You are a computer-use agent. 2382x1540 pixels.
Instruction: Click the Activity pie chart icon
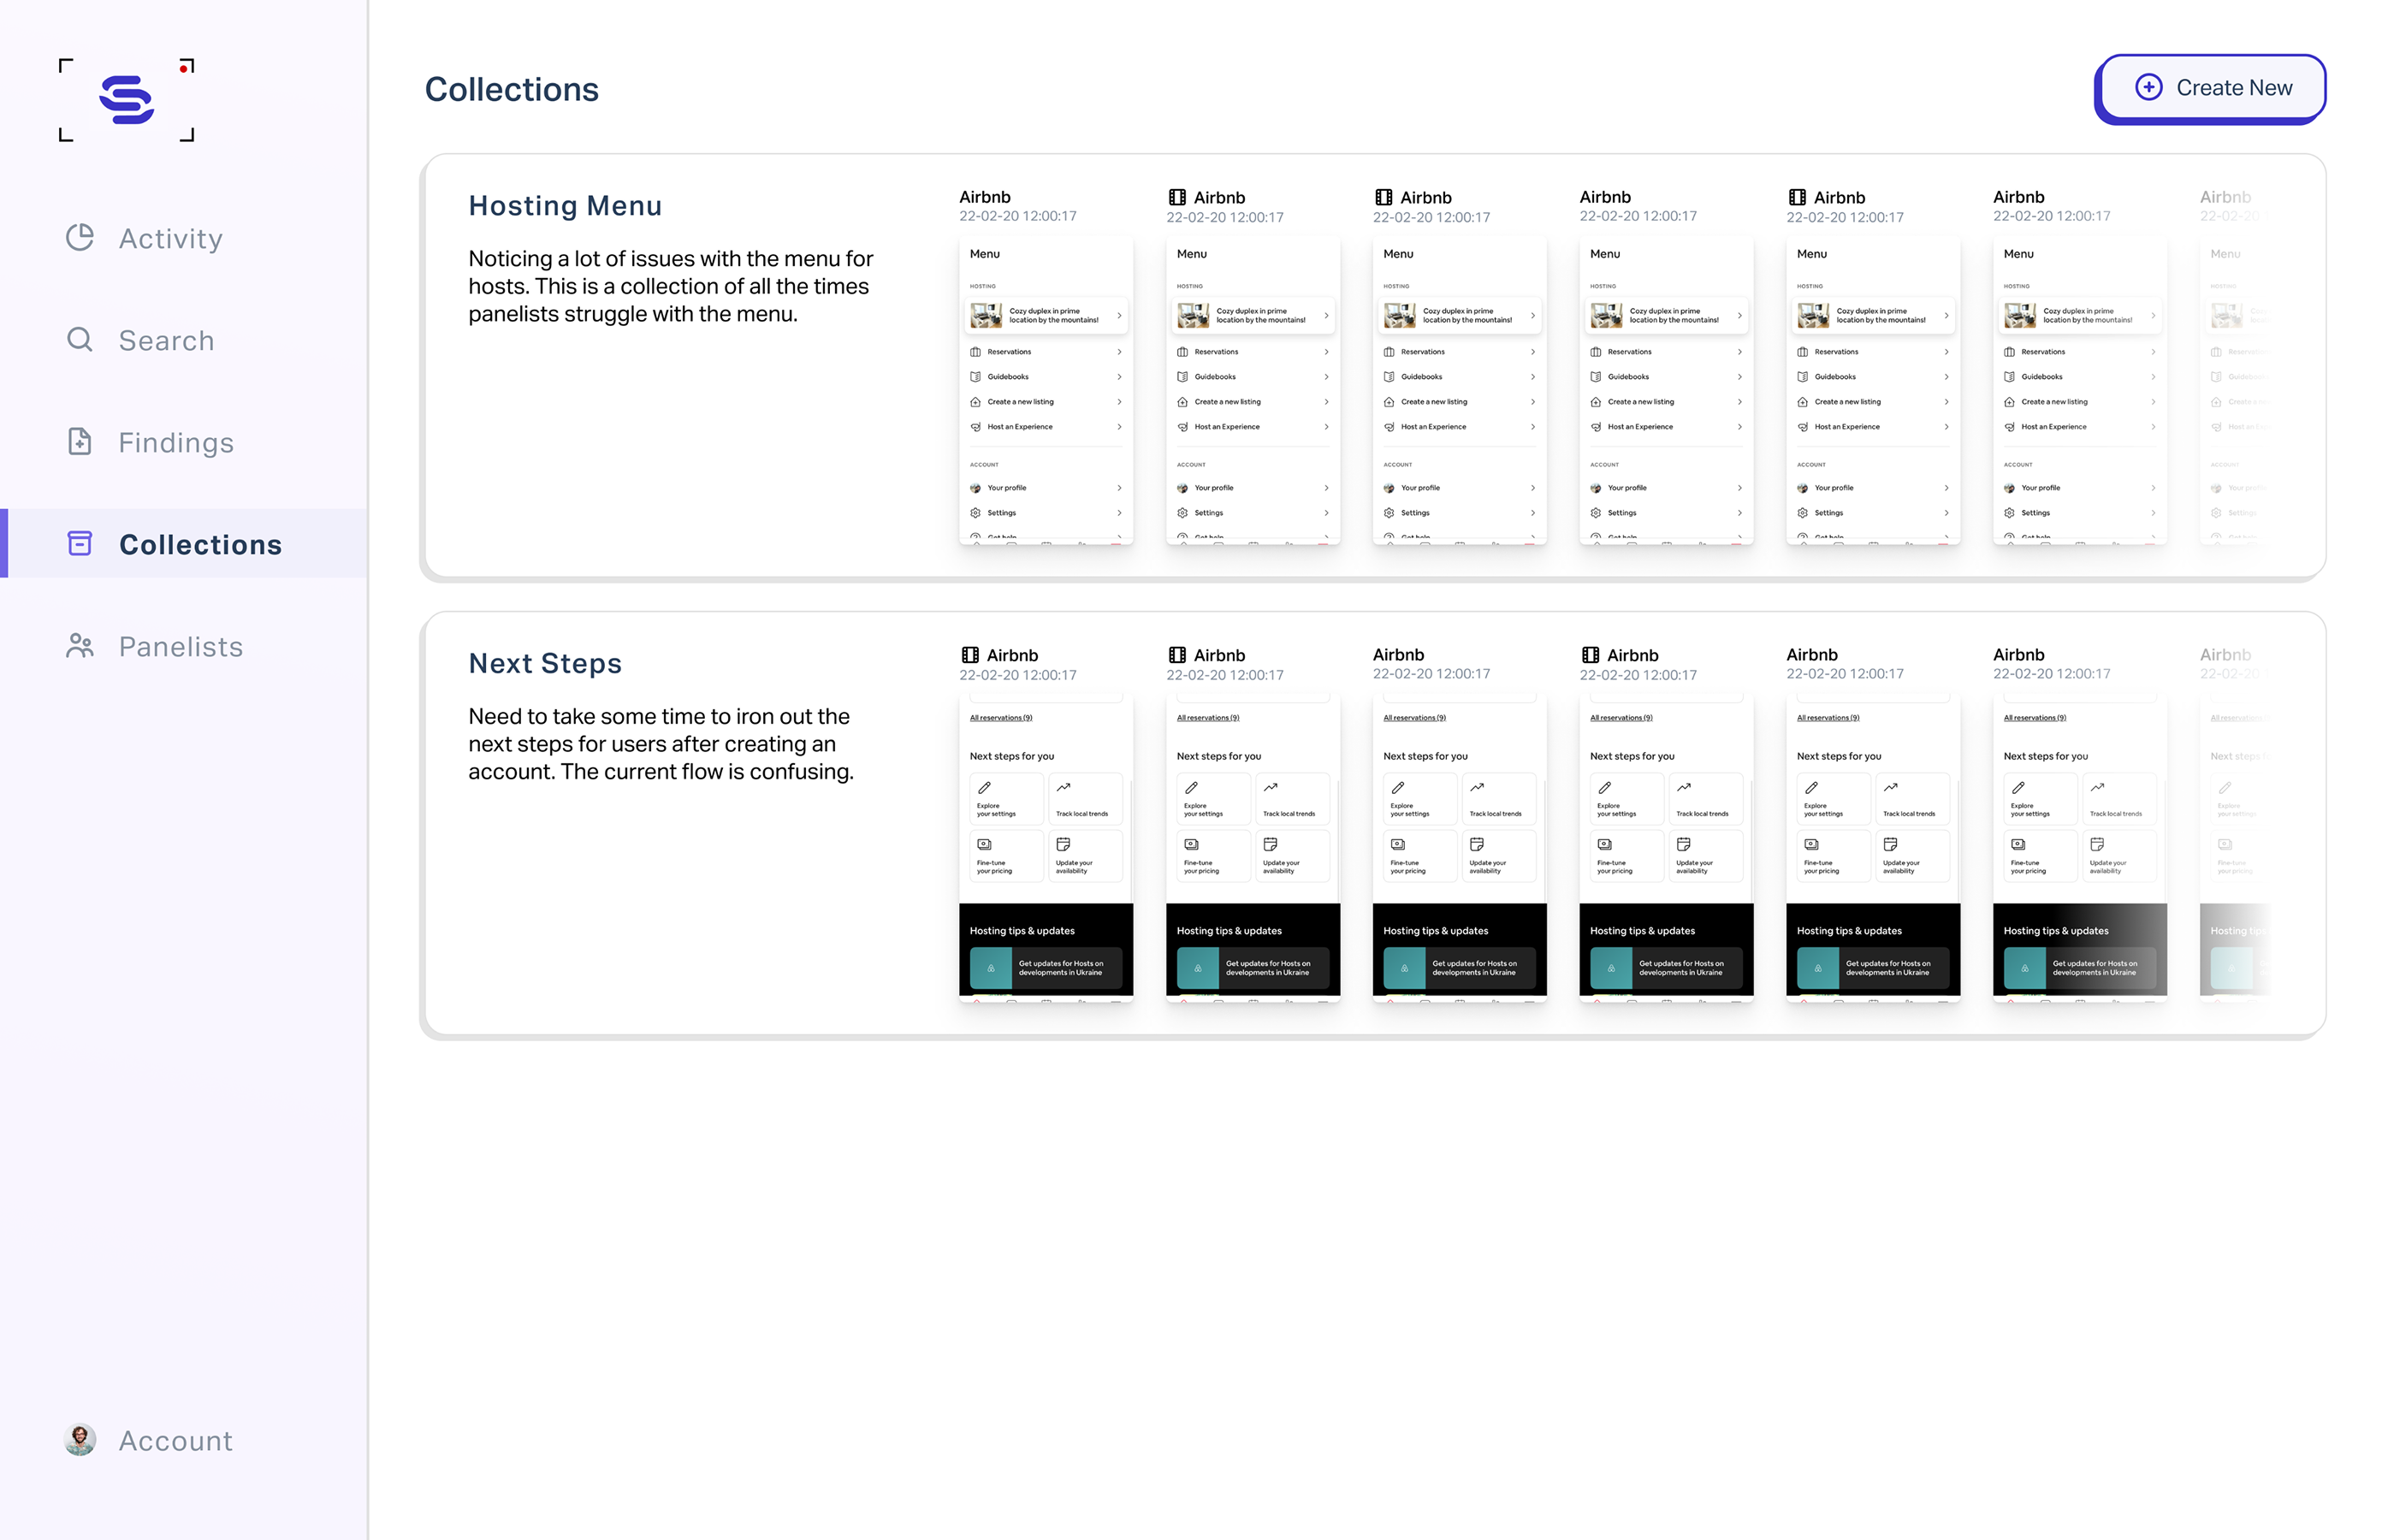pos(80,237)
